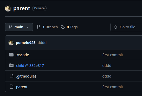
Task: Click the search magnifier in Go to file
Action: (116, 27)
